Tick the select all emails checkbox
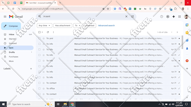The image size is (191, 107). coord(39,32)
